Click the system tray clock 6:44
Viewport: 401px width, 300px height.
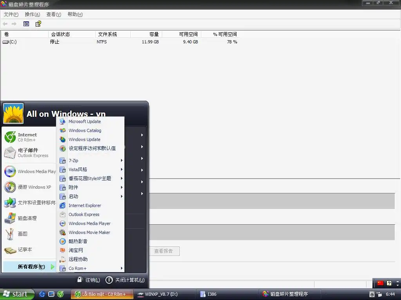click(390, 294)
